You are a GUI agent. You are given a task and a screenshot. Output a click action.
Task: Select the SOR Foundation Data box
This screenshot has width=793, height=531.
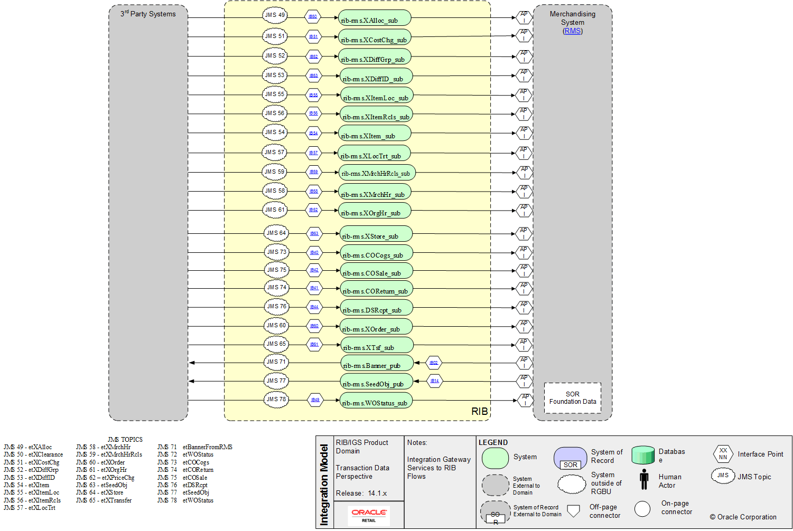pos(572,397)
